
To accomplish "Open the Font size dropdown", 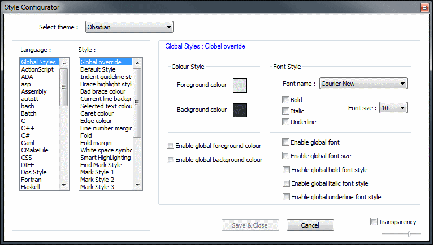I will click(393, 108).
